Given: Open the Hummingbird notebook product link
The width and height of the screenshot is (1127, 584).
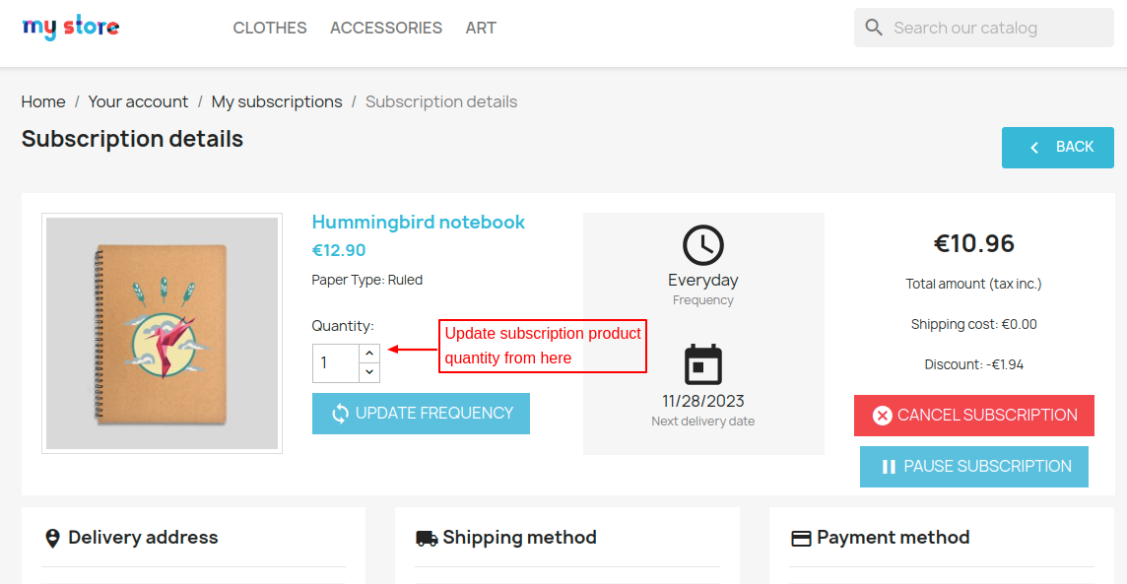Looking at the screenshot, I should coord(419,223).
